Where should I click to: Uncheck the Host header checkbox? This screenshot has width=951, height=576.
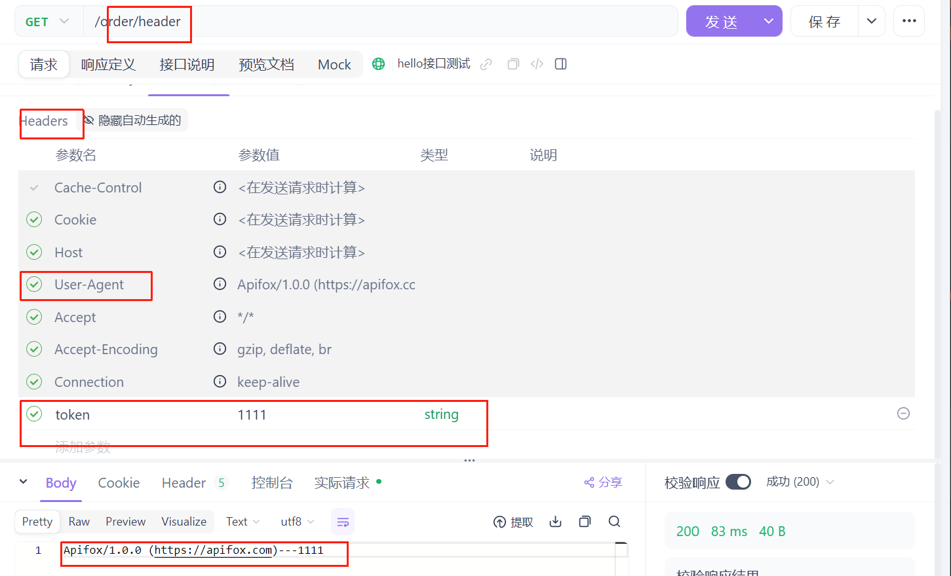(34, 252)
